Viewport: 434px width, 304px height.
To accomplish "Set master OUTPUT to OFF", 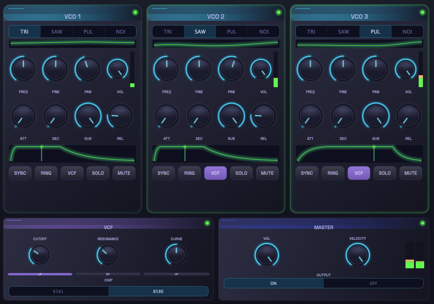I will tap(374, 283).
